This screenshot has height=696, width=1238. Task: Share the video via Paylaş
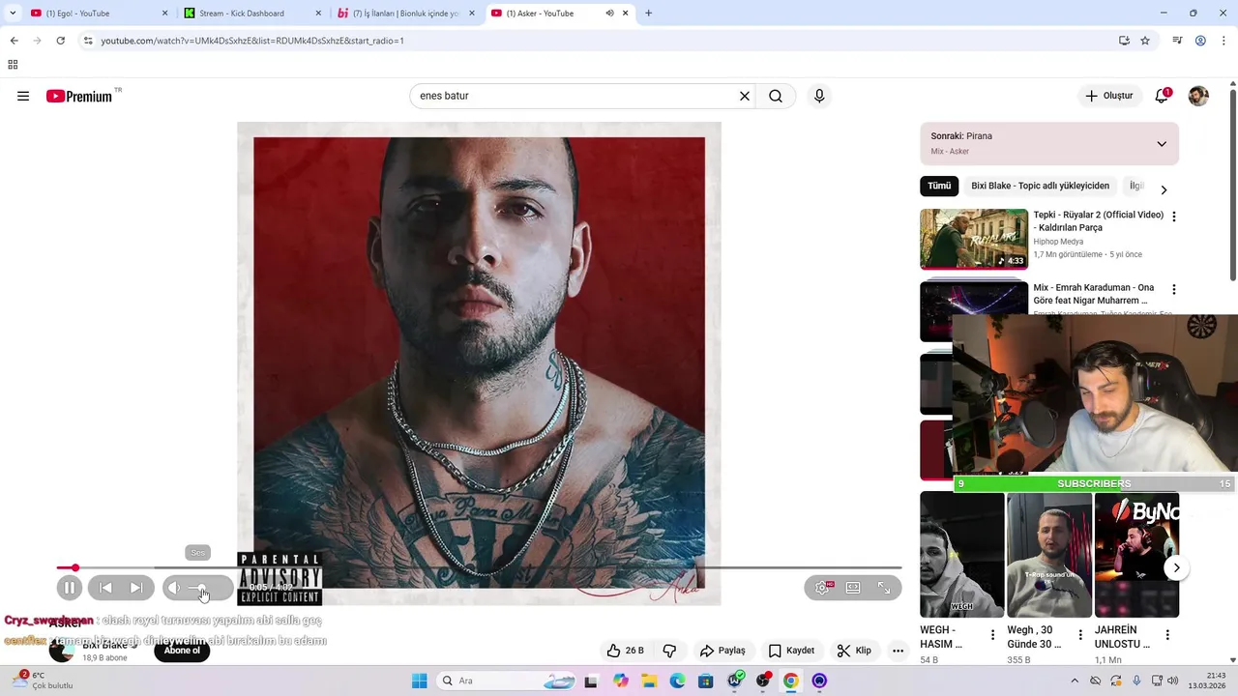(722, 651)
